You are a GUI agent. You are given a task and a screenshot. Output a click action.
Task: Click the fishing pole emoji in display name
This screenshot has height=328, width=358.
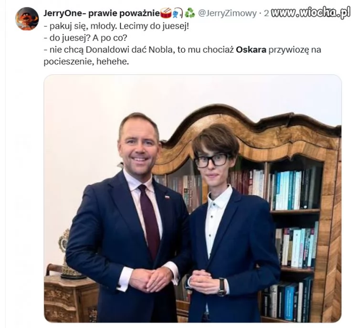click(178, 13)
